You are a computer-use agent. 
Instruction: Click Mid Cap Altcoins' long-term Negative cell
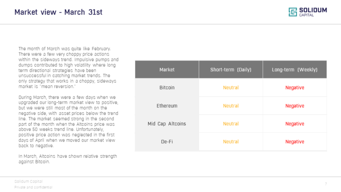coord(295,124)
